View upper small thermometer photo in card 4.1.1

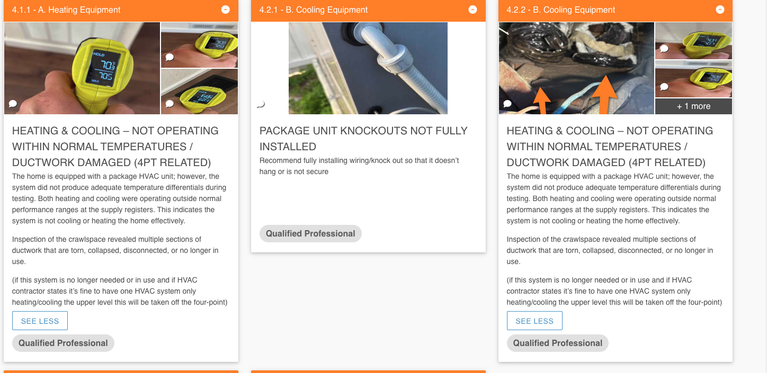(199, 45)
